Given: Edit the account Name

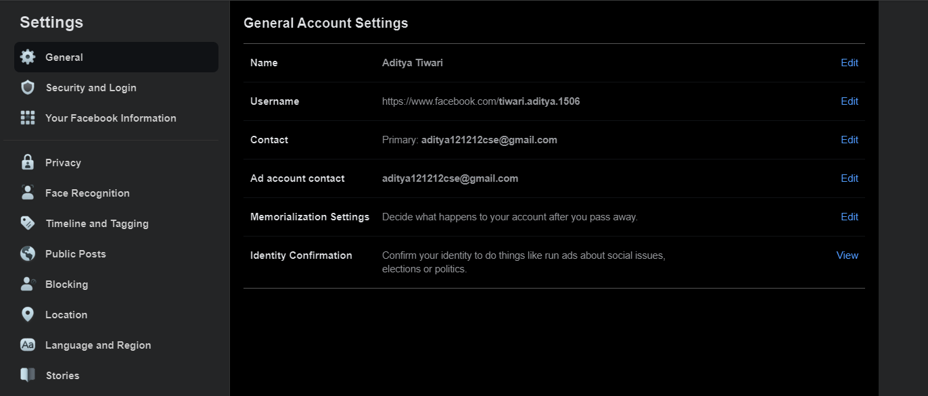Looking at the screenshot, I should [x=849, y=63].
